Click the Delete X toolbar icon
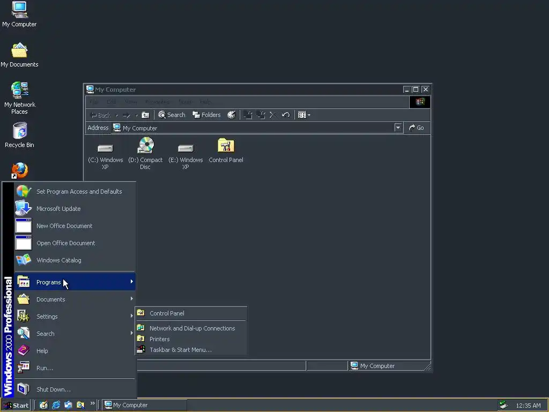The image size is (549, 412). pos(273,115)
